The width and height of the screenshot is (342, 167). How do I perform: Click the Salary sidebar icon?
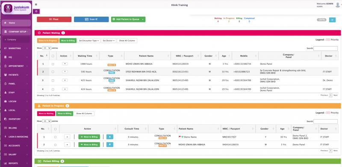pos(6,154)
